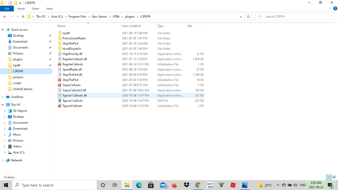Sort by Size column header
This screenshot has height=190, width=338.
195,26
